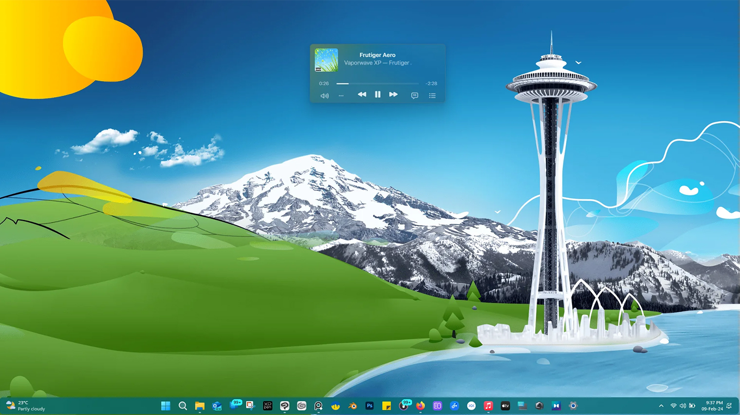Open the navy bow-tie logo app icon

(x=556, y=406)
